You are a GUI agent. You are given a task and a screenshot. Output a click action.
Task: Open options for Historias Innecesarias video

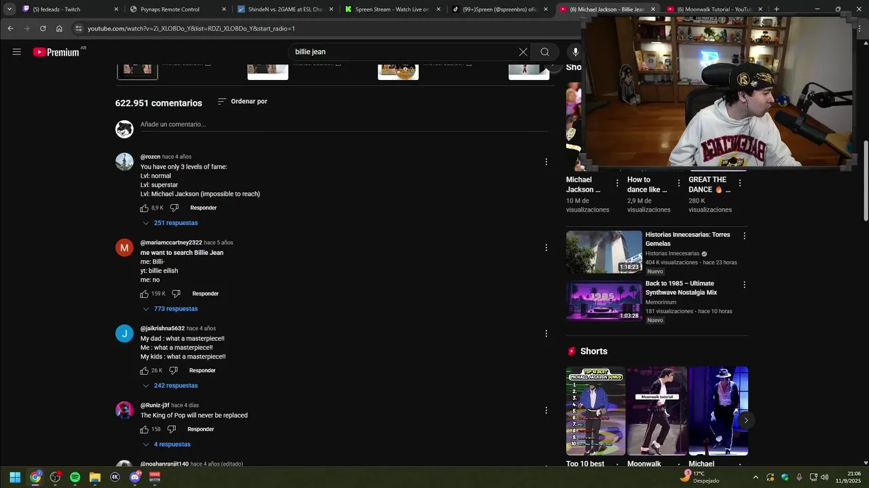tap(744, 237)
